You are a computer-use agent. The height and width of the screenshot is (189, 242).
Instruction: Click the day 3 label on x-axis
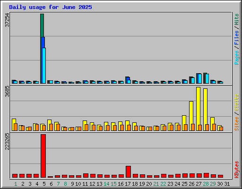(30, 184)
